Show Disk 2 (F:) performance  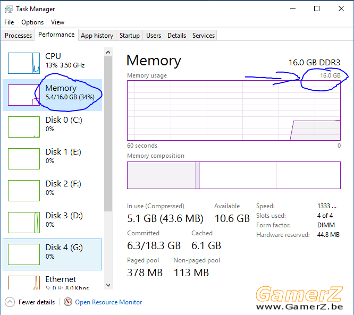(53, 191)
